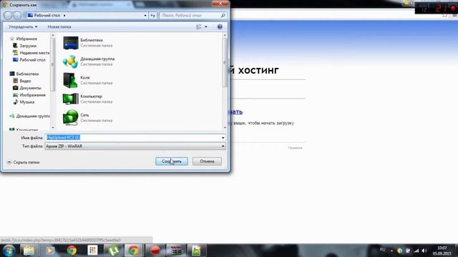Image resolution: width=458 pixels, height=257 pixels.
Task: Click the back navigation arrow in dialog
Action: tap(8, 16)
